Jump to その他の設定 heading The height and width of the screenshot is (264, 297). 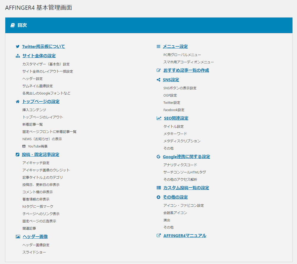pyautogui.click(x=175, y=197)
